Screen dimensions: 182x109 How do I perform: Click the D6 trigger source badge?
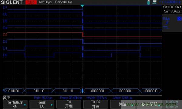tap(179, 19)
